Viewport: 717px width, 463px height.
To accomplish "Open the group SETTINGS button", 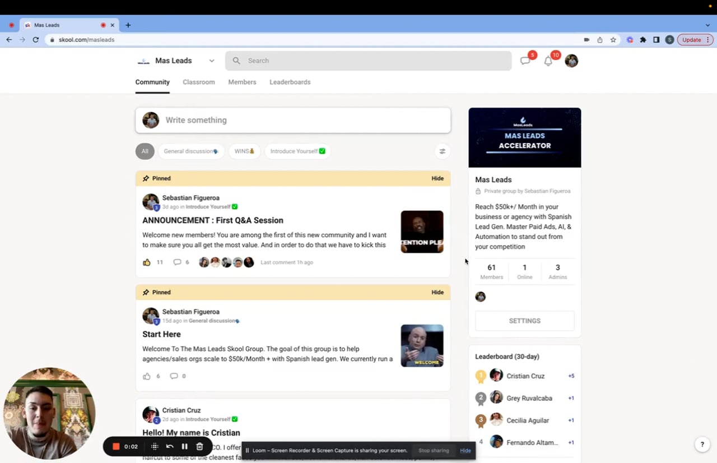I will (x=524, y=320).
